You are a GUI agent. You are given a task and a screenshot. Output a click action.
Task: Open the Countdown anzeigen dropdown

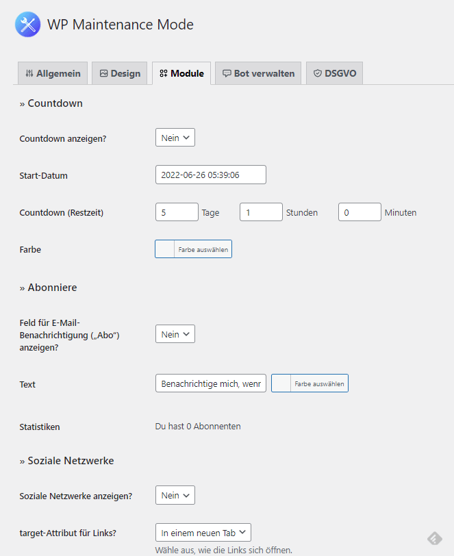175,138
